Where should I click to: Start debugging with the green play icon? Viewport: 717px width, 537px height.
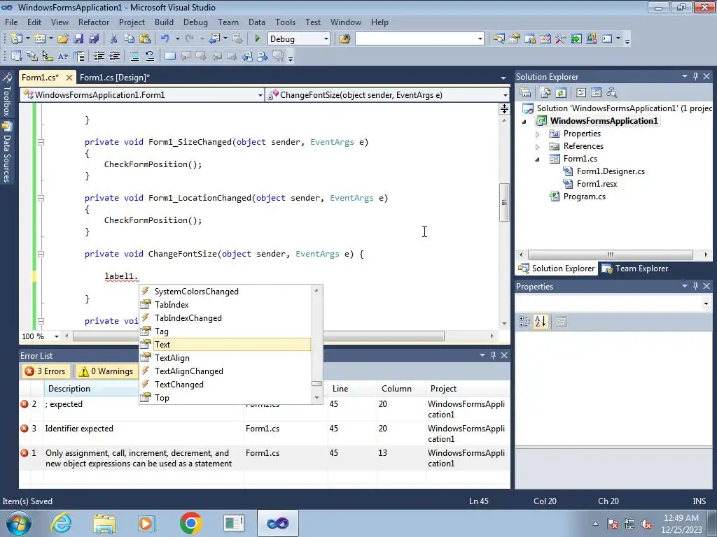[257, 39]
